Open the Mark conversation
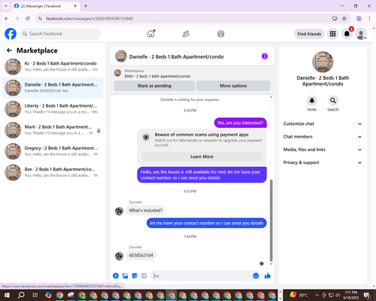The image size is (376, 301). [53, 130]
